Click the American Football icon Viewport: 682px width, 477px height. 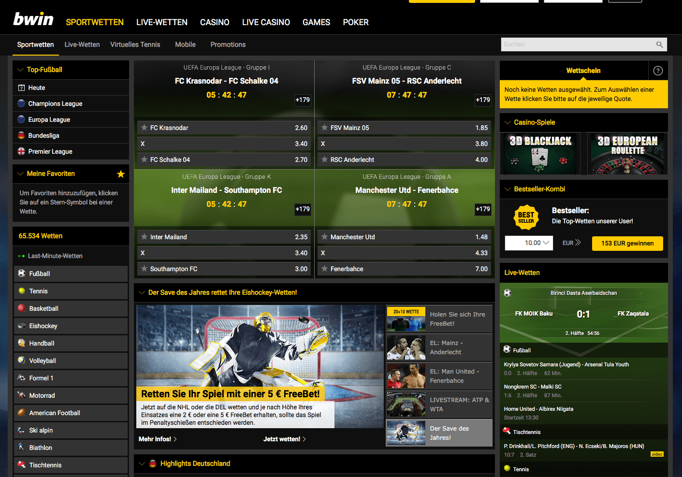[x=22, y=412]
